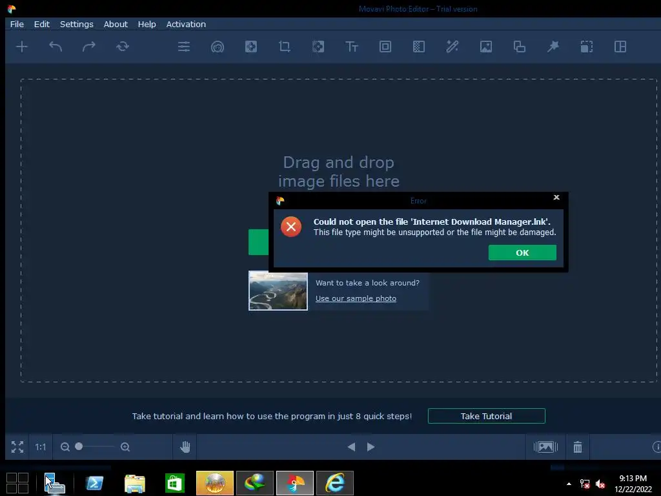Click the Redo arrow in toolbar

pos(89,46)
